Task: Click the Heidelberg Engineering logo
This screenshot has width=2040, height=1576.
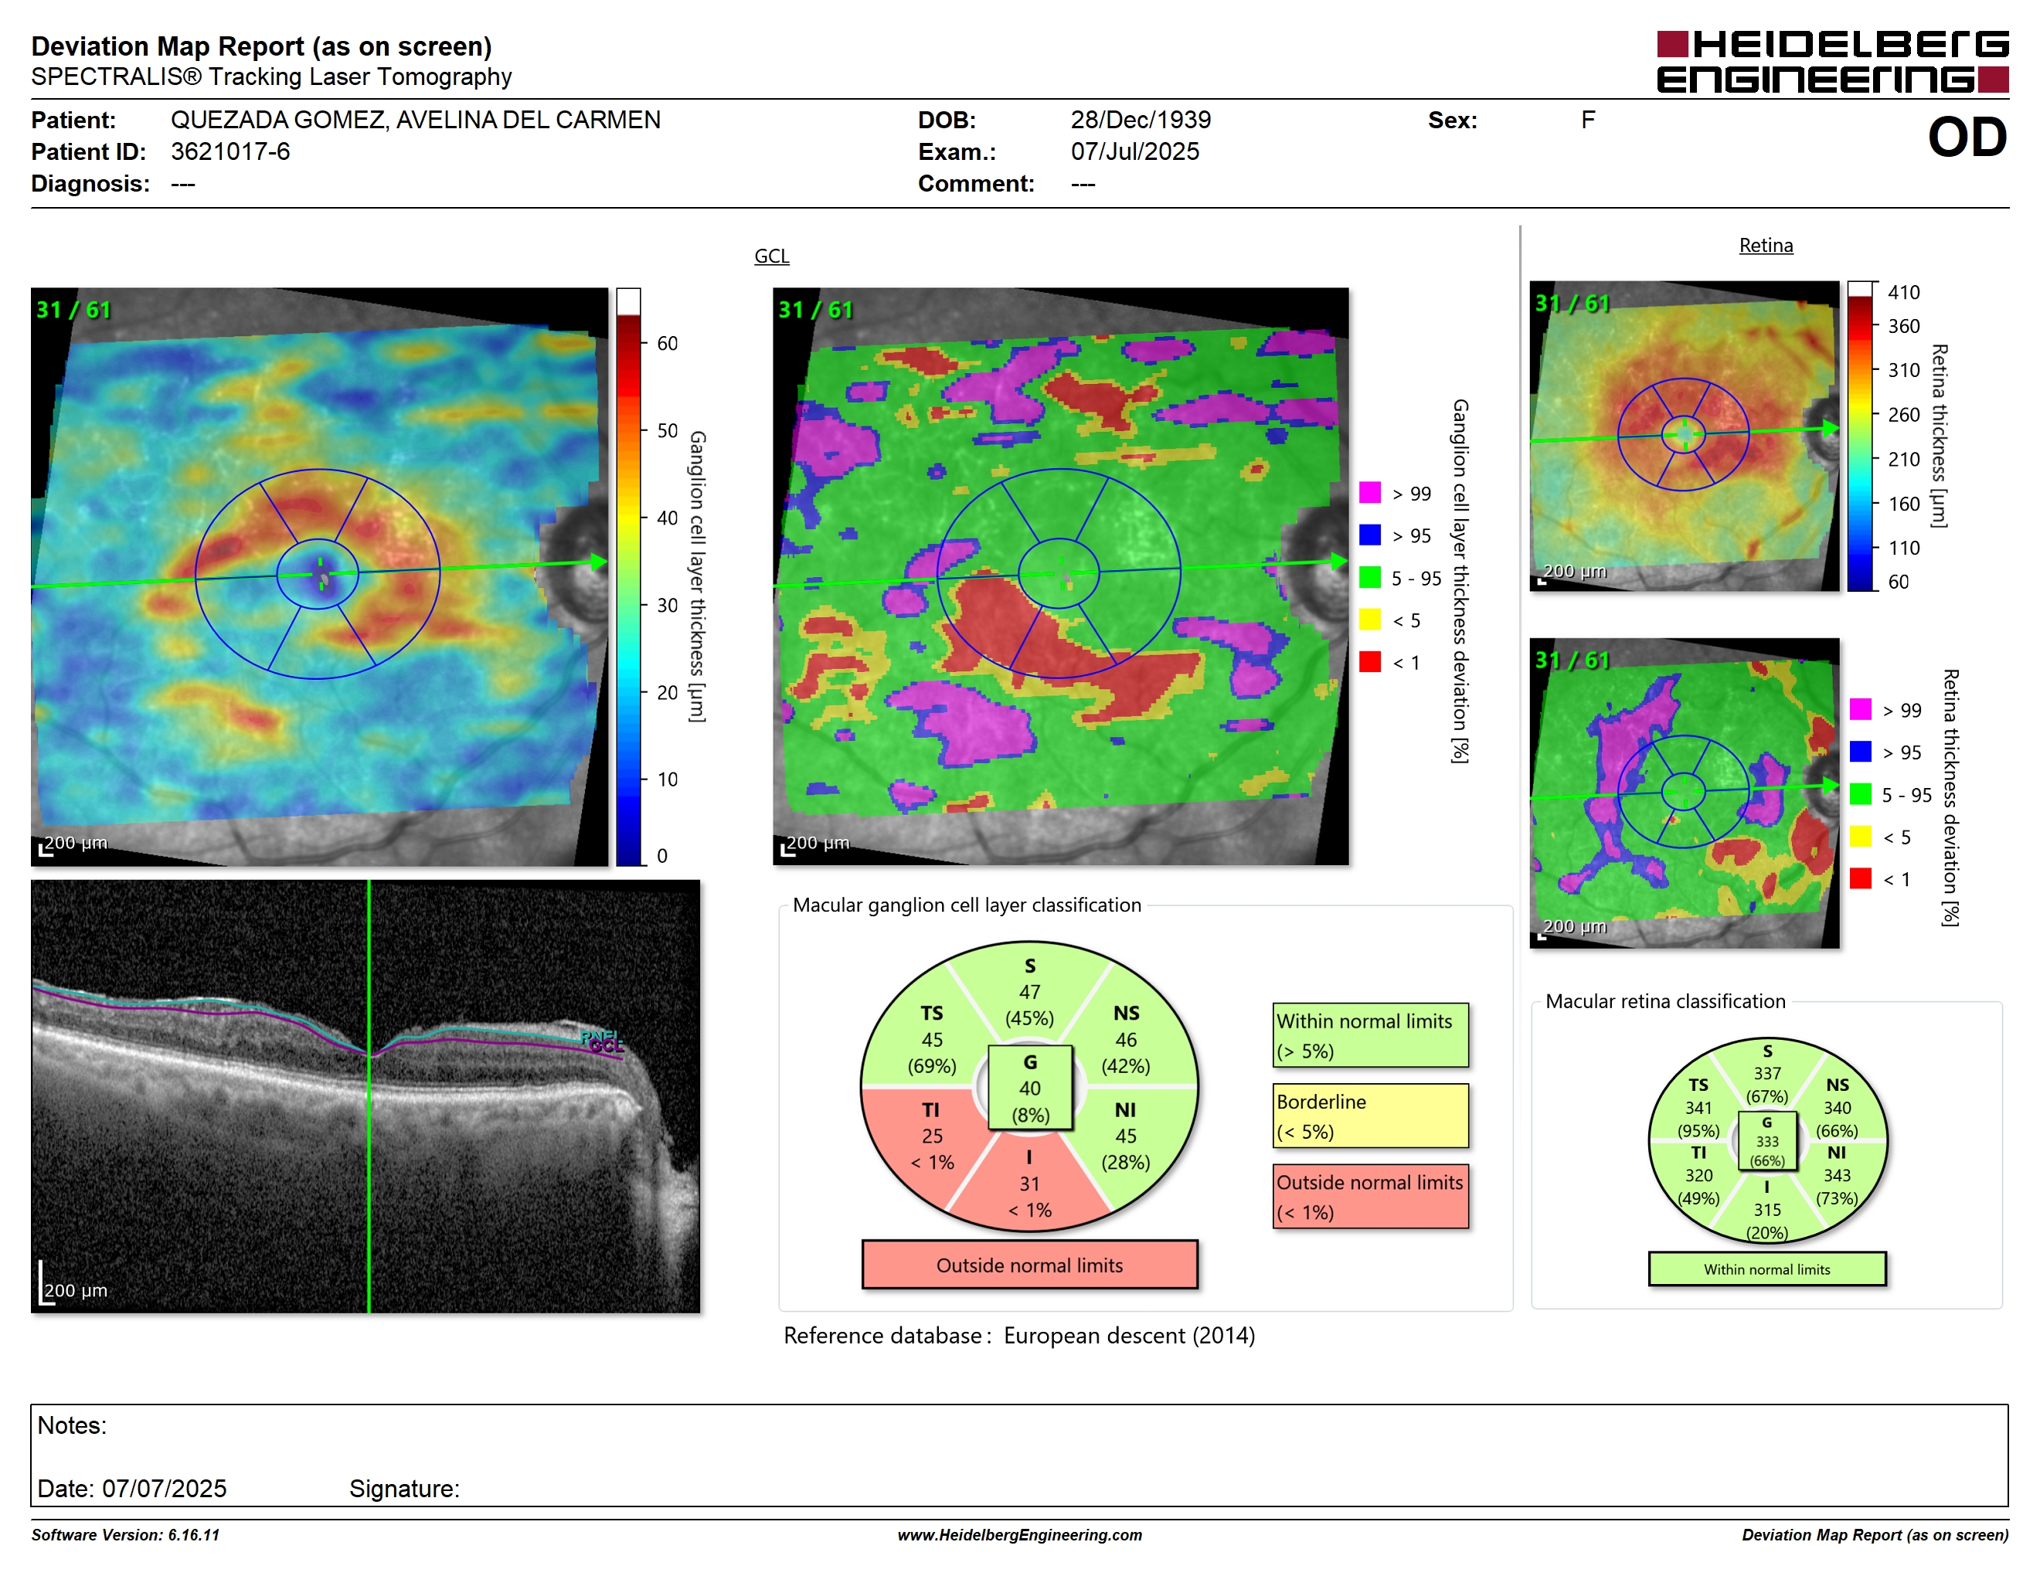Action: pos(1831,62)
